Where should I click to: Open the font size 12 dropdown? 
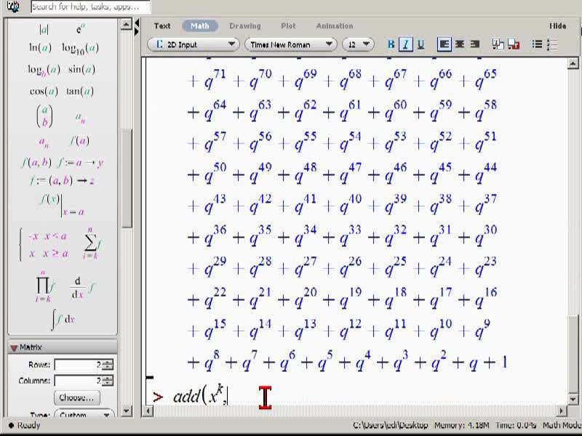coord(358,44)
